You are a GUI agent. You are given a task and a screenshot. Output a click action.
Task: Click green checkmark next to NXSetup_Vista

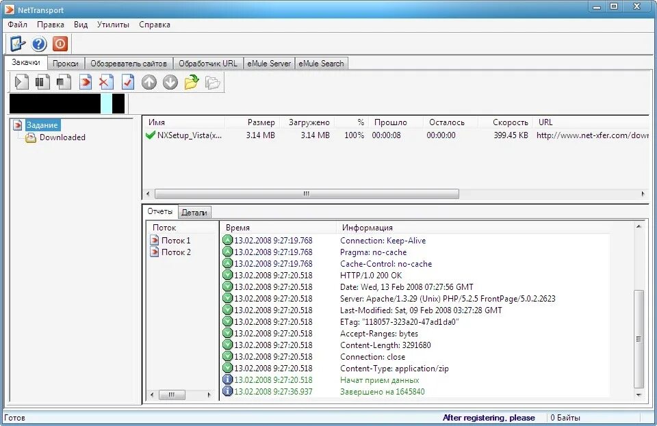click(x=151, y=135)
